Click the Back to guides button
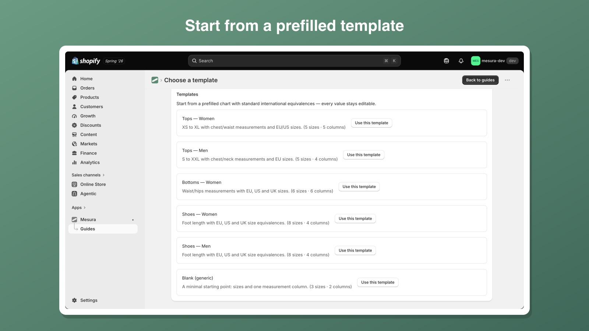589x331 pixels. pos(480,80)
